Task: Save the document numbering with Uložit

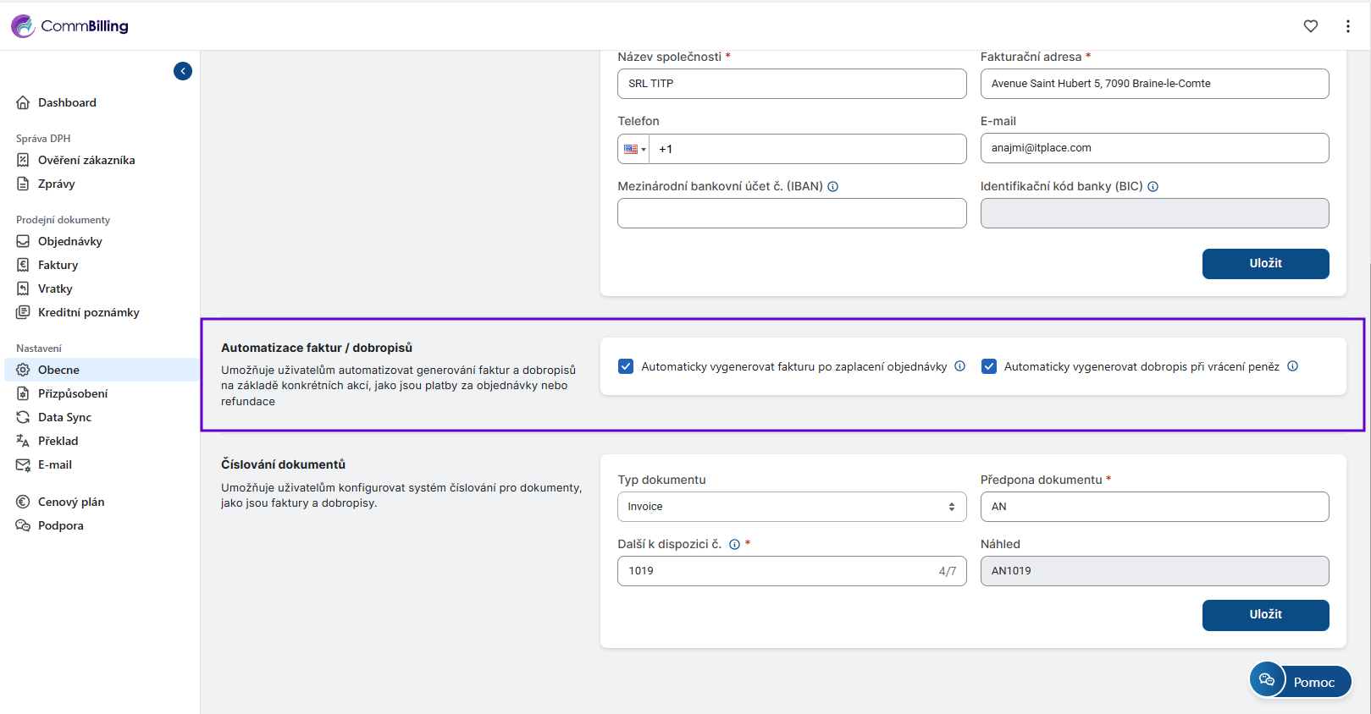Action: [1265, 615]
